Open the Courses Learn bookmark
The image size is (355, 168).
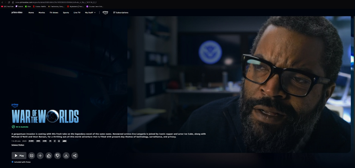coord(95,6)
